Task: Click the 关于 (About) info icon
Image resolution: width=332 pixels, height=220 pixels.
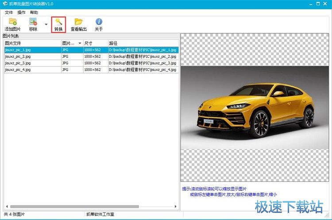Action: tap(99, 22)
